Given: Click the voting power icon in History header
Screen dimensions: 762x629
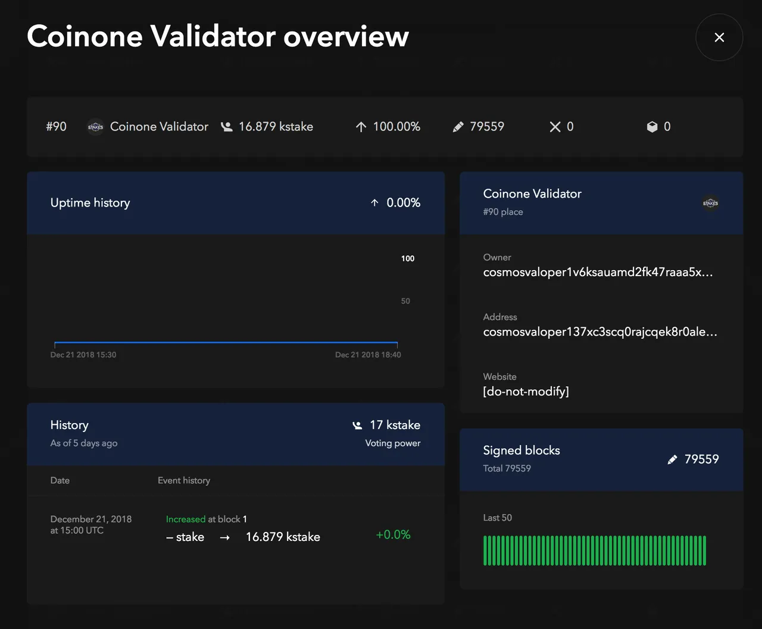Looking at the screenshot, I should click(x=357, y=425).
